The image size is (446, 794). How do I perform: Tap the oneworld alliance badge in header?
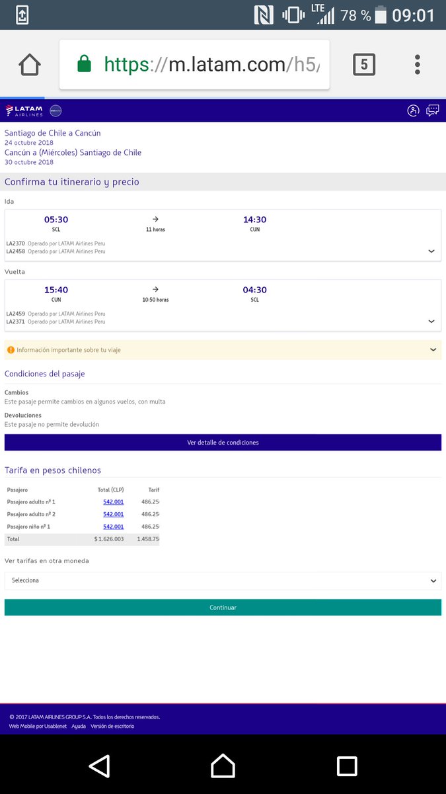coord(56,110)
